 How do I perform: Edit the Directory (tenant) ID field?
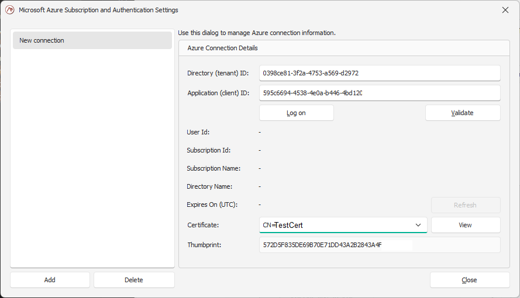coord(380,73)
